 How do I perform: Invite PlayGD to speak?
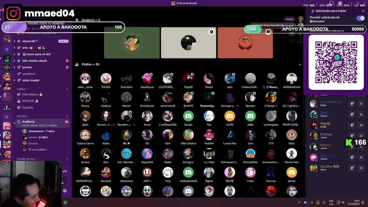coord(352,125)
